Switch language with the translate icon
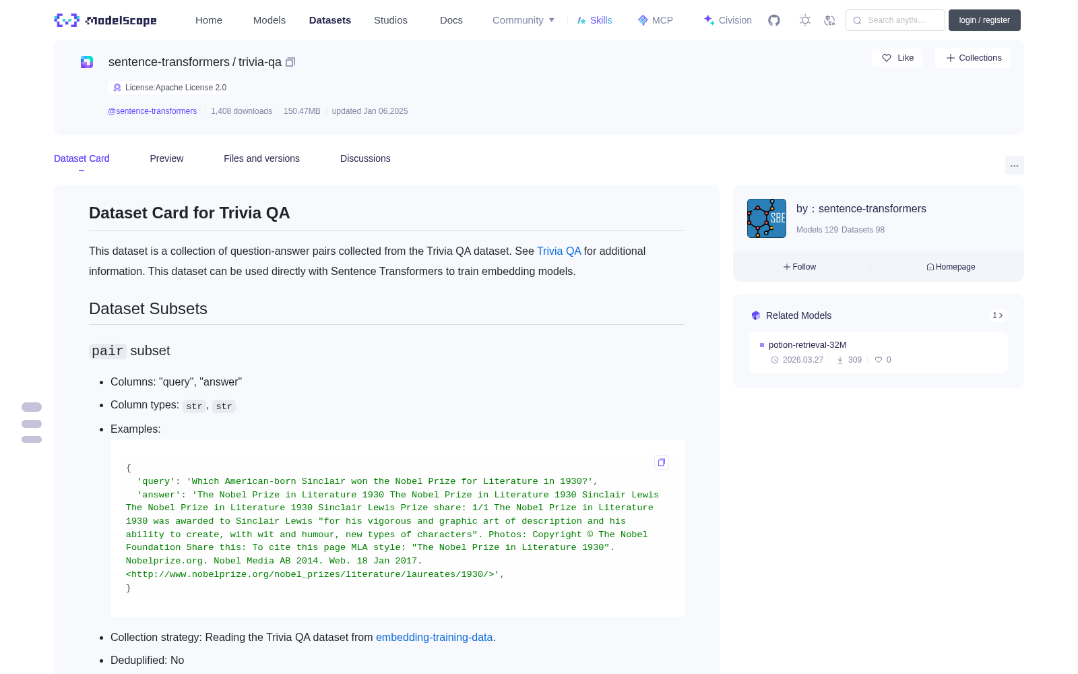Screen dimensions: 1078x674 point(829,20)
